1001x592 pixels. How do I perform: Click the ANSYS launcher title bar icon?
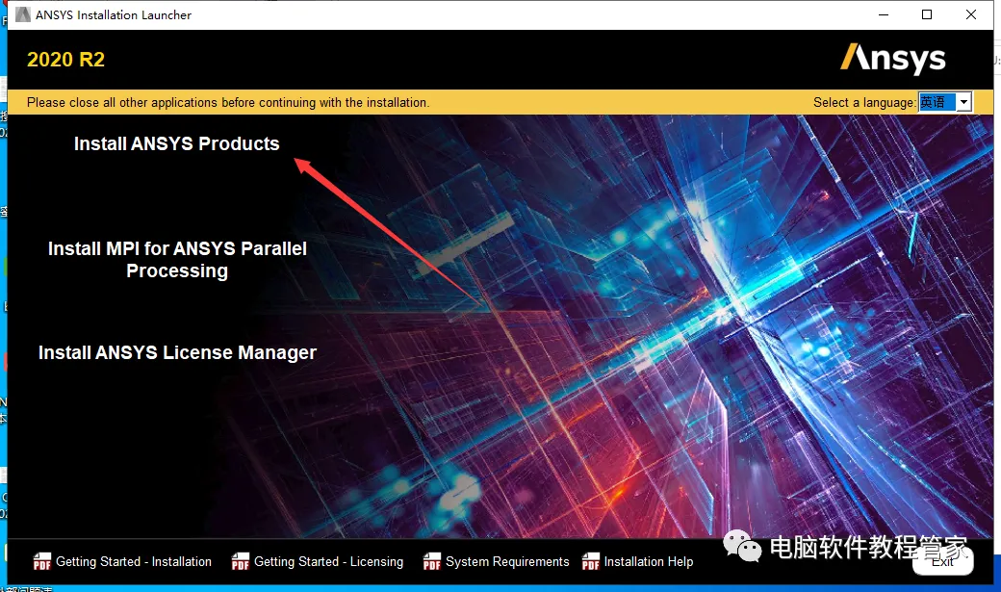click(x=23, y=14)
